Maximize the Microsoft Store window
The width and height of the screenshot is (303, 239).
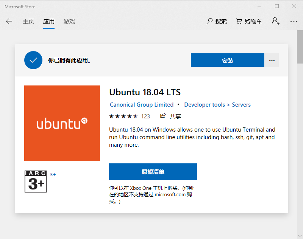(277, 6)
